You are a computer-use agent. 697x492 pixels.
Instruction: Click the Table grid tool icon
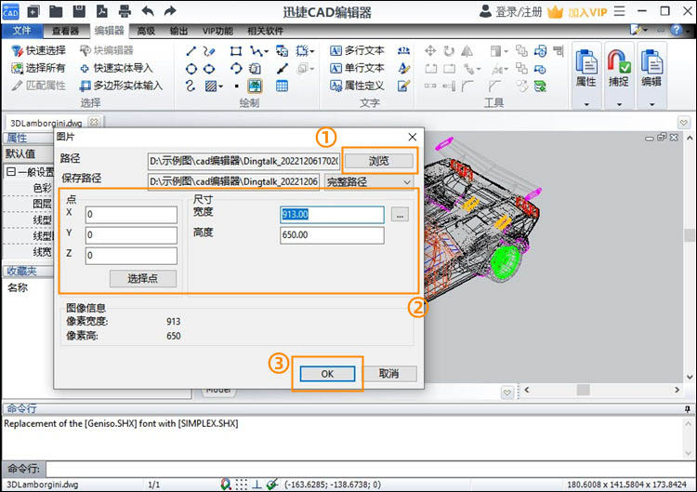pos(282,86)
